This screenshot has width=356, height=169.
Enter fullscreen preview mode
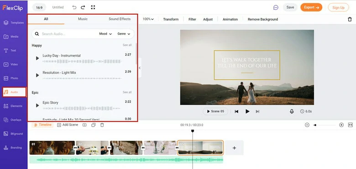tap(93, 7)
